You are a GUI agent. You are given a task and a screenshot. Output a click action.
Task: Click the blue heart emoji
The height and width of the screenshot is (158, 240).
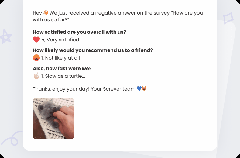tap(139, 89)
